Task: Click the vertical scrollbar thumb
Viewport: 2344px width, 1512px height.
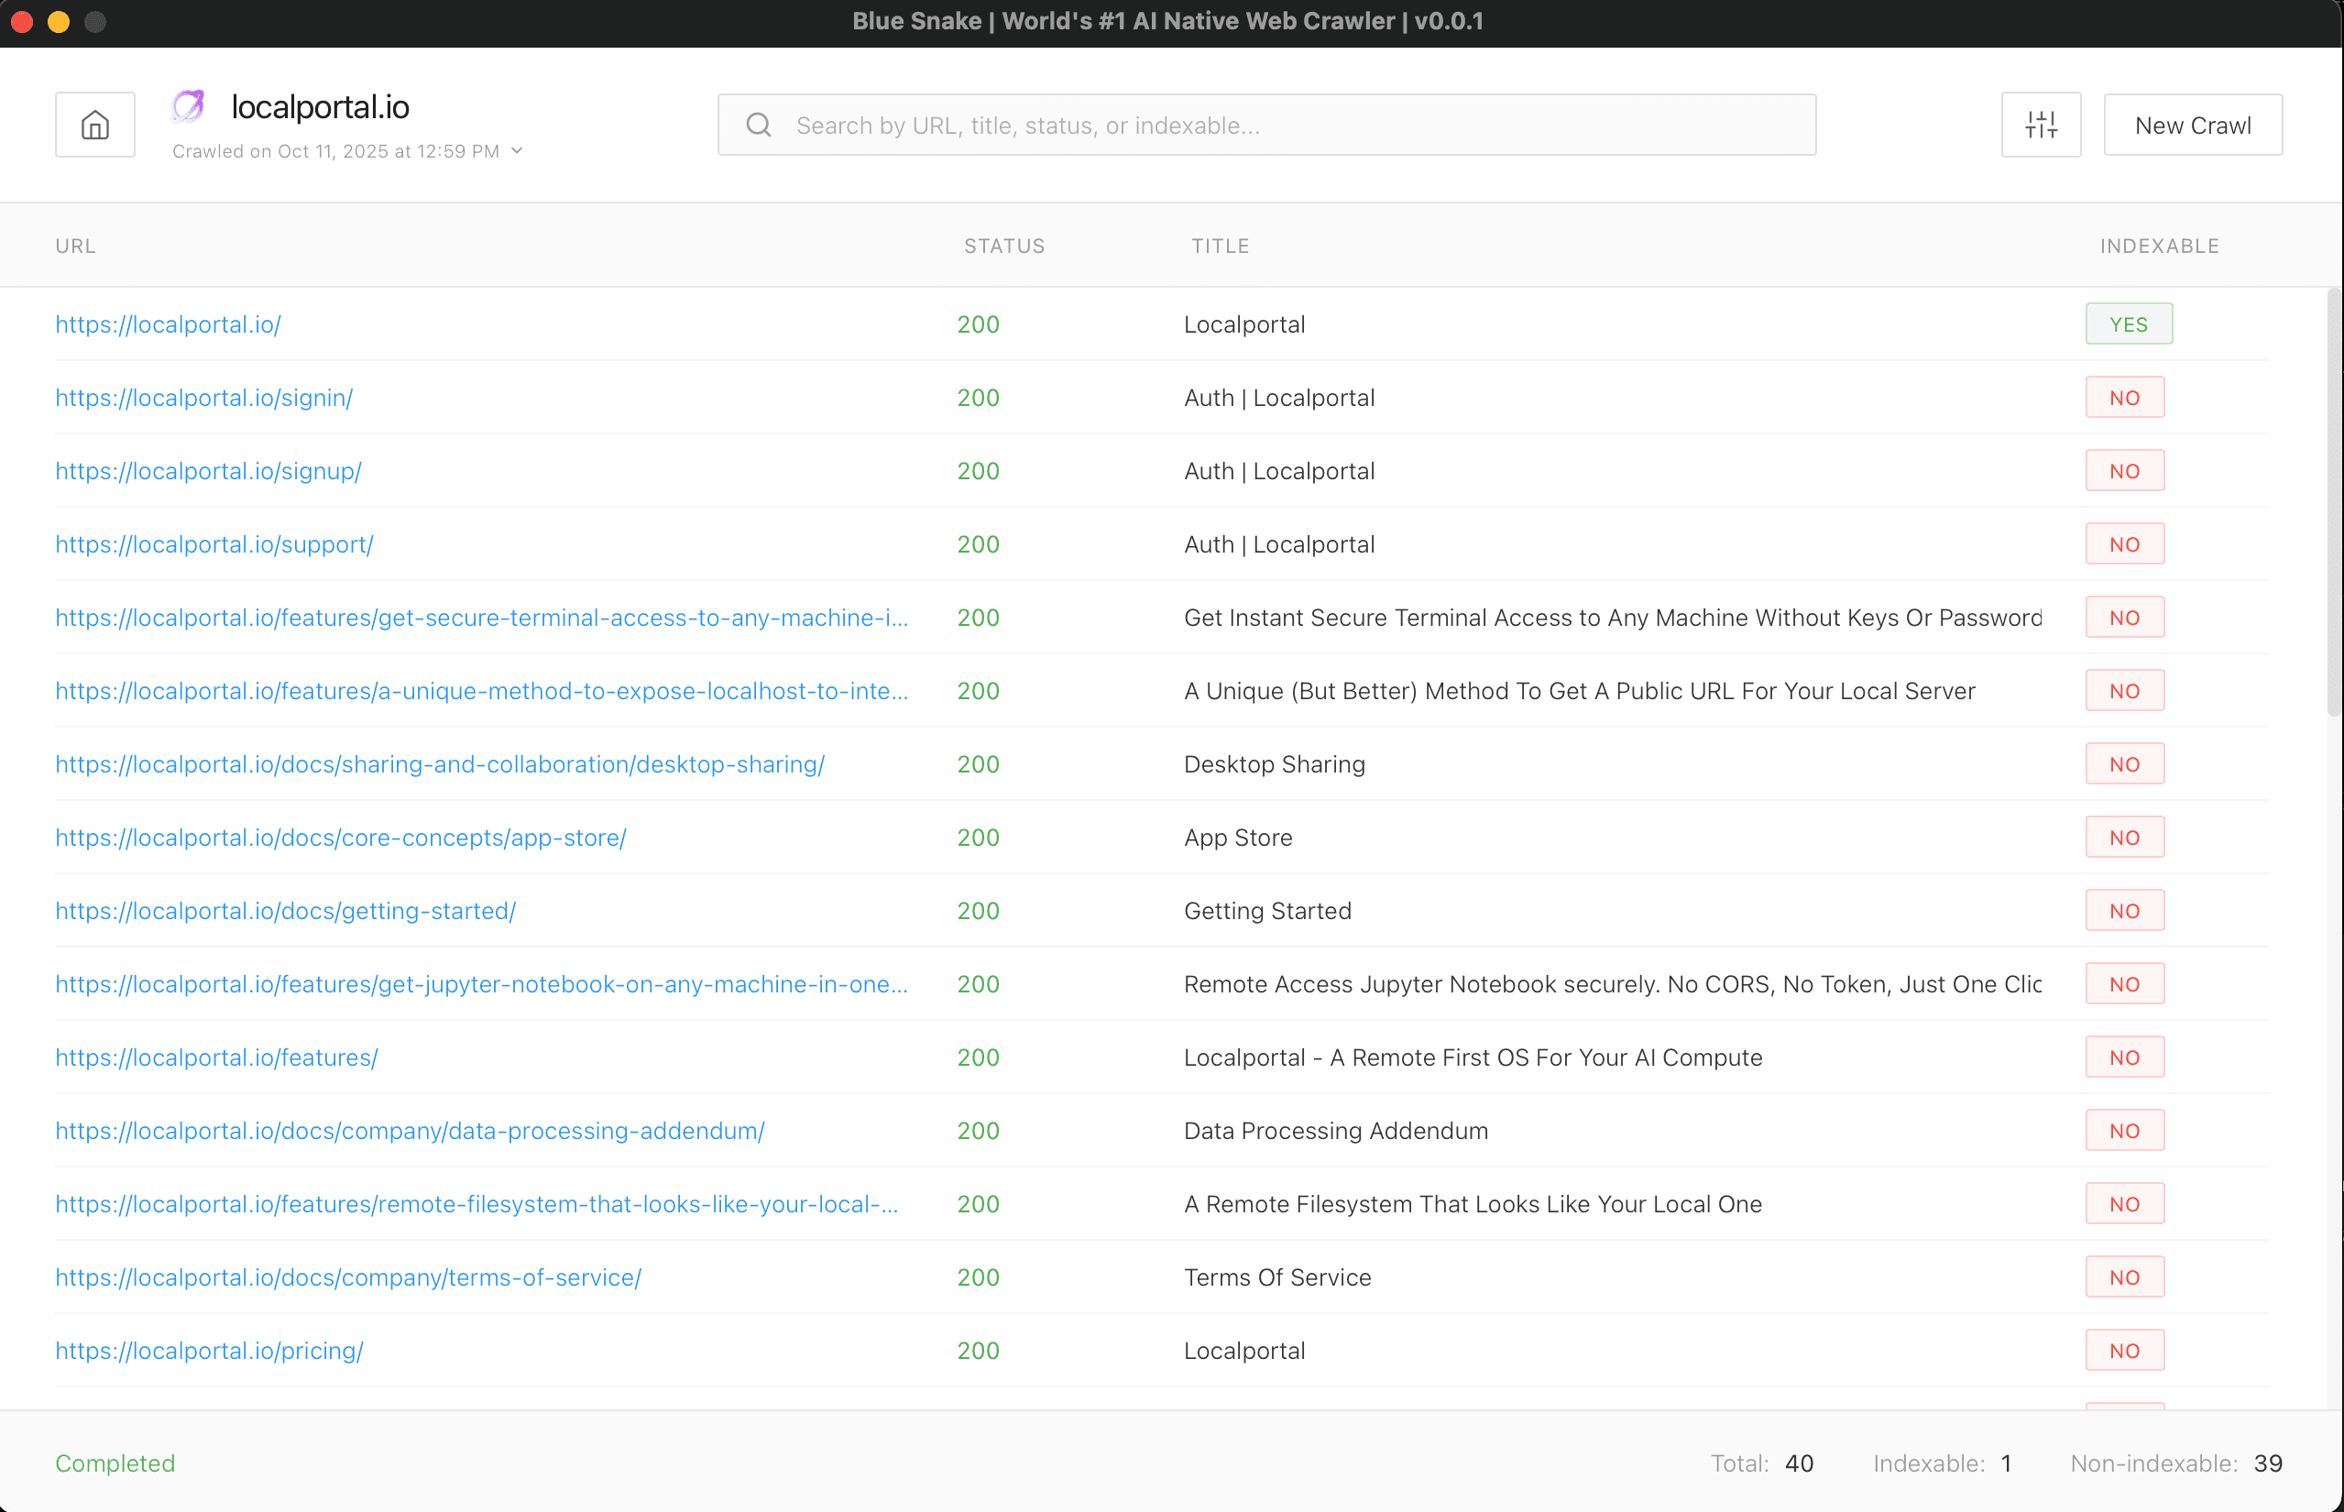Action: (x=2334, y=500)
